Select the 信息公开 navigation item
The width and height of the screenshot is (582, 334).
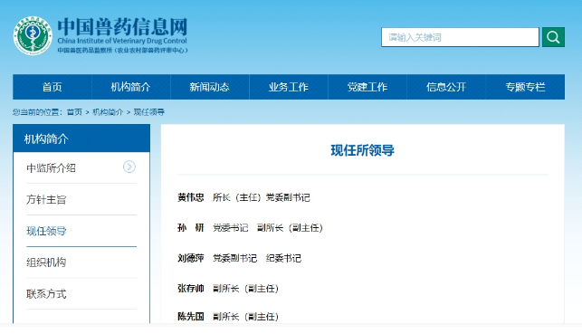pyautogui.click(x=446, y=87)
